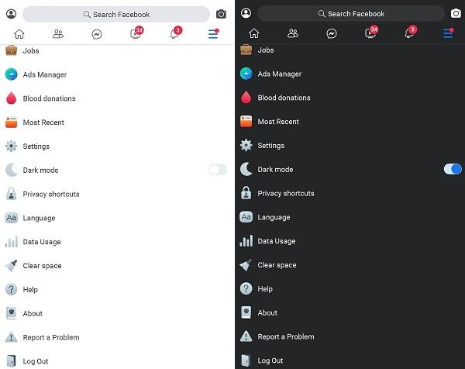Screen dimensions: 465x369
Task: Click About book icon in light panel
Action: point(12,313)
